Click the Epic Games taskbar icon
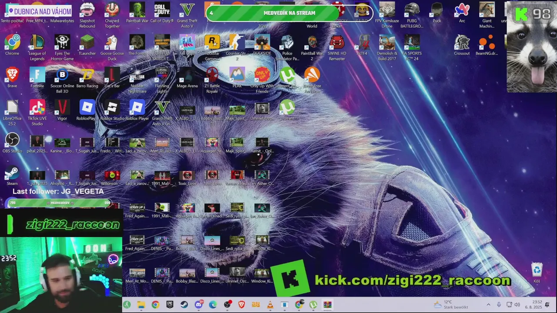This screenshot has height=313, width=557. [x=170, y=305]
